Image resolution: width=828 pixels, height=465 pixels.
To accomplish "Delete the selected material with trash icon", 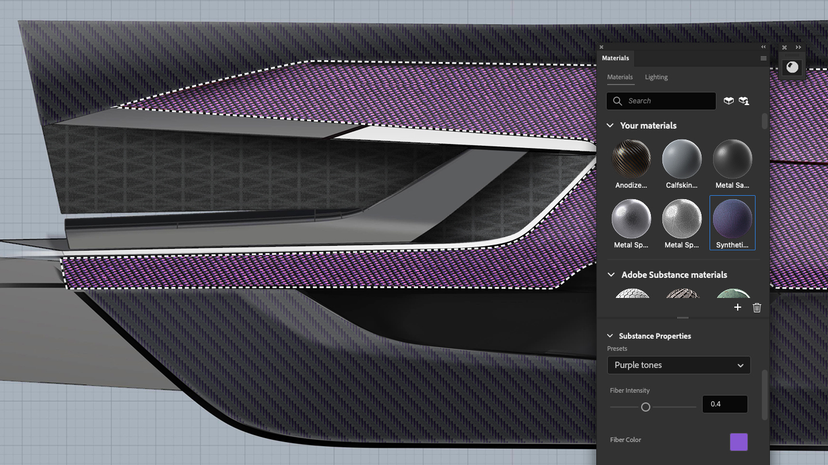I will pyautogui.click(x=757, y=308).
